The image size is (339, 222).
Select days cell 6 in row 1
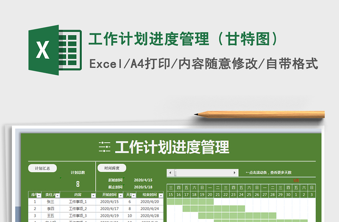(130, 202)
